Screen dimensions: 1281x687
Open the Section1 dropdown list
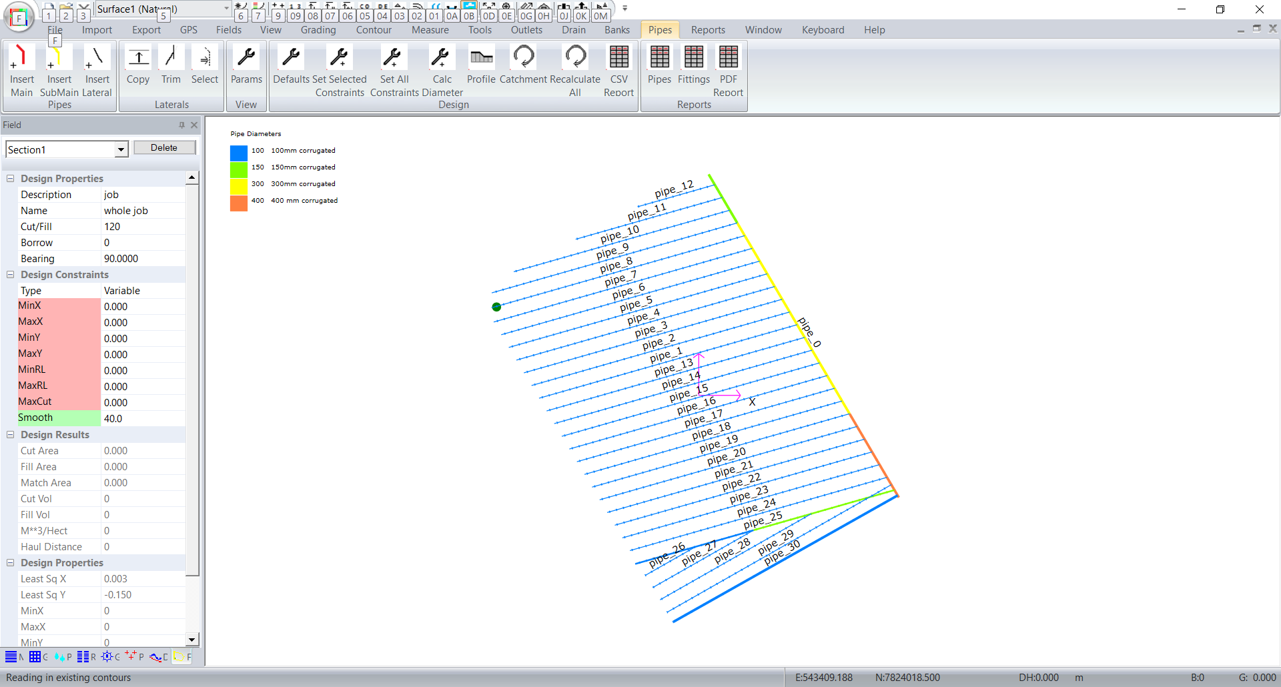(x=121, y=150)
